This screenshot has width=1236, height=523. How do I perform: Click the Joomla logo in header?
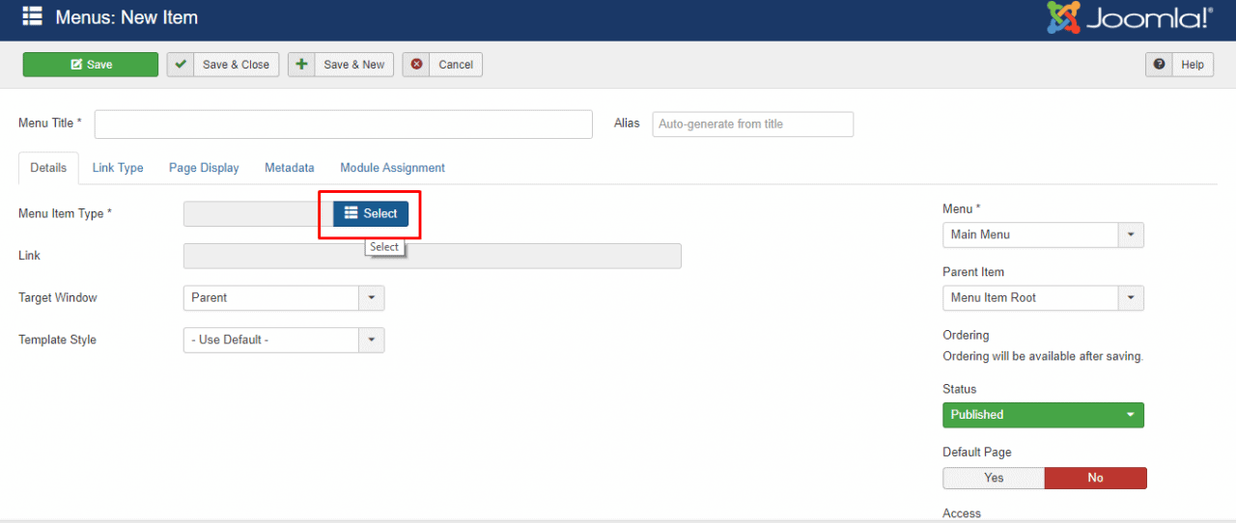[x=1129, y=17]
